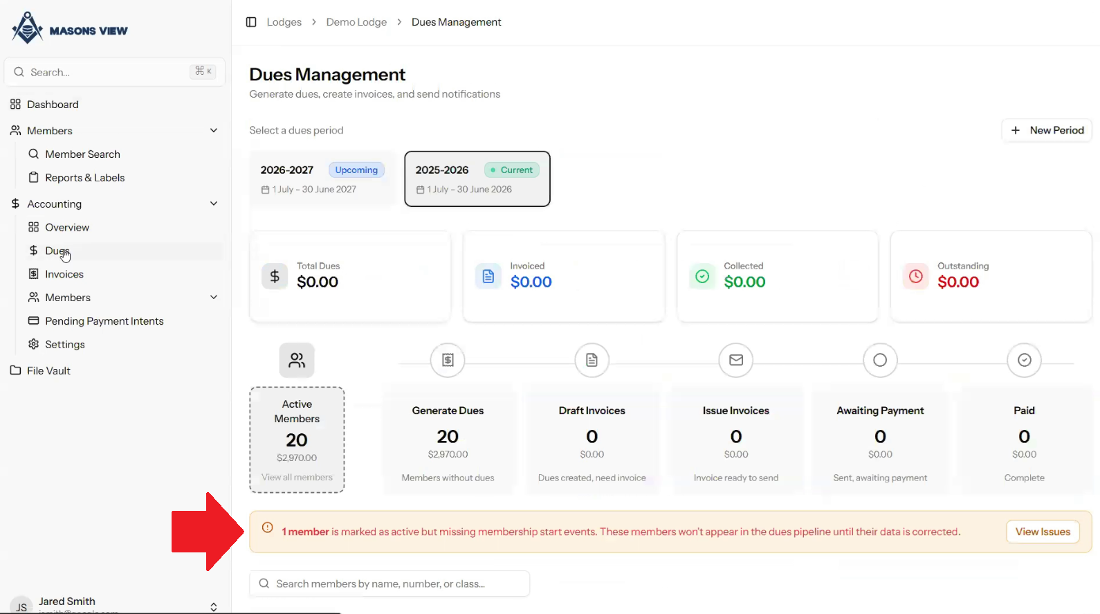1100x614 pixels.
Task: Open the Awaiting Payment pipeline card
Action: coord(880,440)
